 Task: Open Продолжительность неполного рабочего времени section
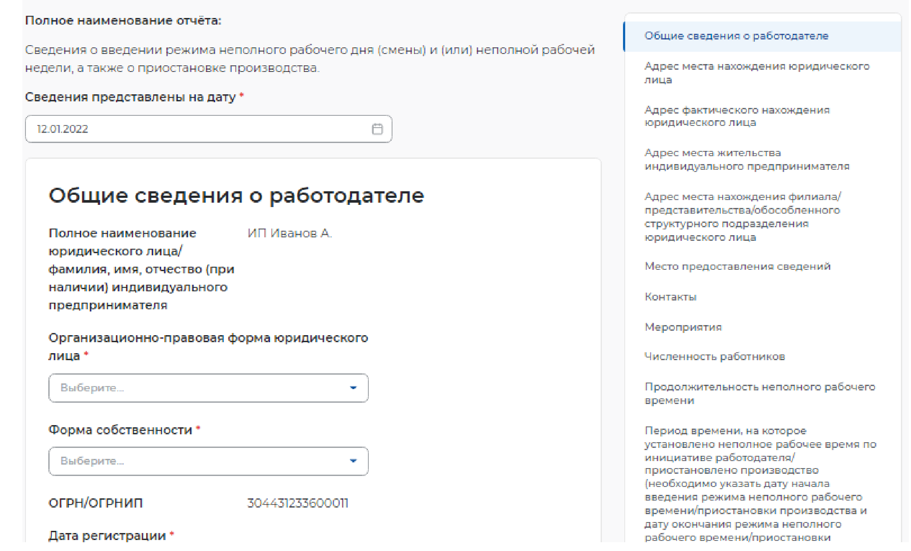point(760,394)
